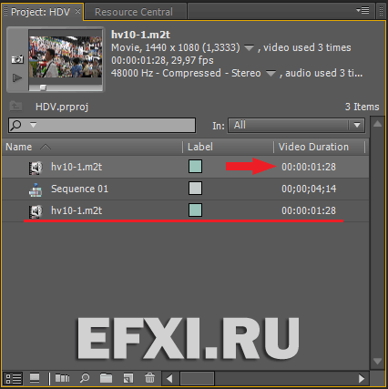This screenshot has height=389, width=388.
Task: Open the search magnifier options arrow
Action: pyautogui.click(x=33, y=125)
